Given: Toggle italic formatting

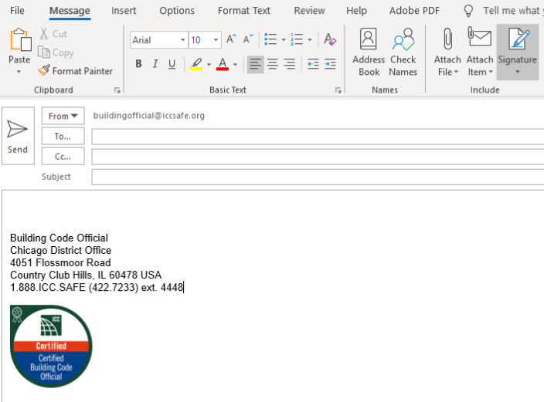Looking at the screenshot, I should tap(155, 64).
